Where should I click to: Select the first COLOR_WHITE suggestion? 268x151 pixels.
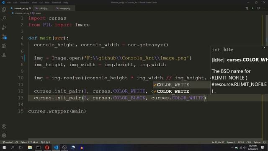tap(182, 85)
